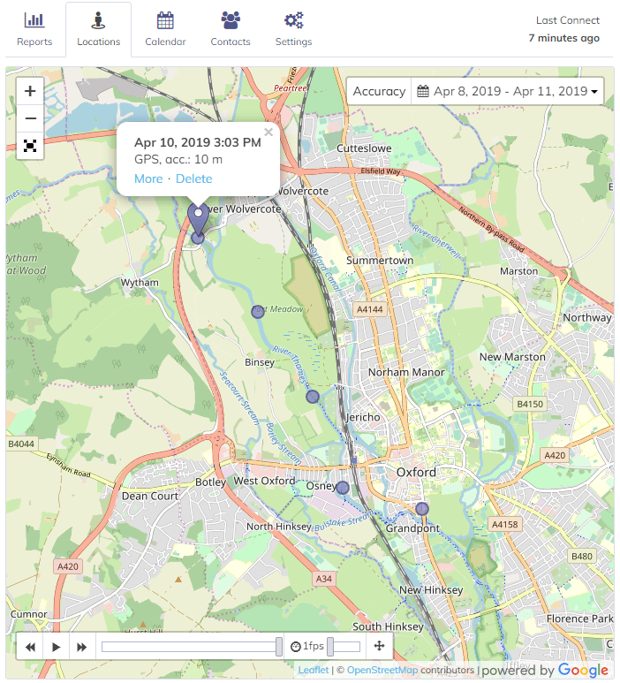Close the location popup

click(x=268, y=132)
